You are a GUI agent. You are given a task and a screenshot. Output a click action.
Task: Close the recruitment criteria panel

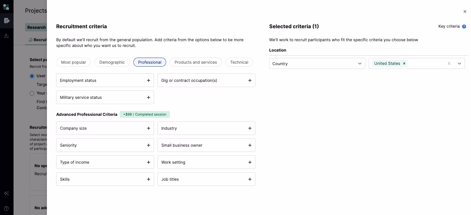coord(465,12)
